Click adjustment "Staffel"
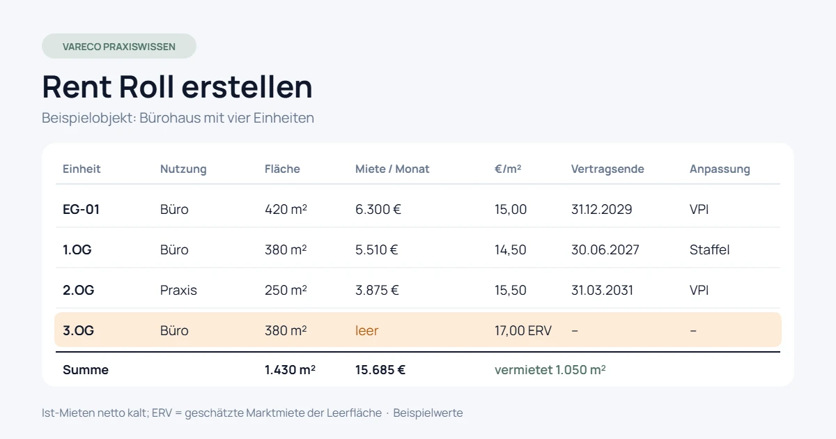 pos(710,249)
